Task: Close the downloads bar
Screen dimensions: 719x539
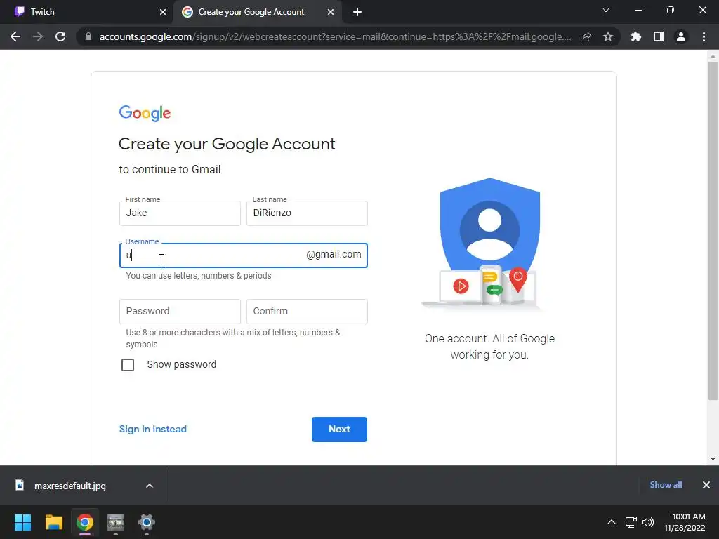Action: [706, 485]
